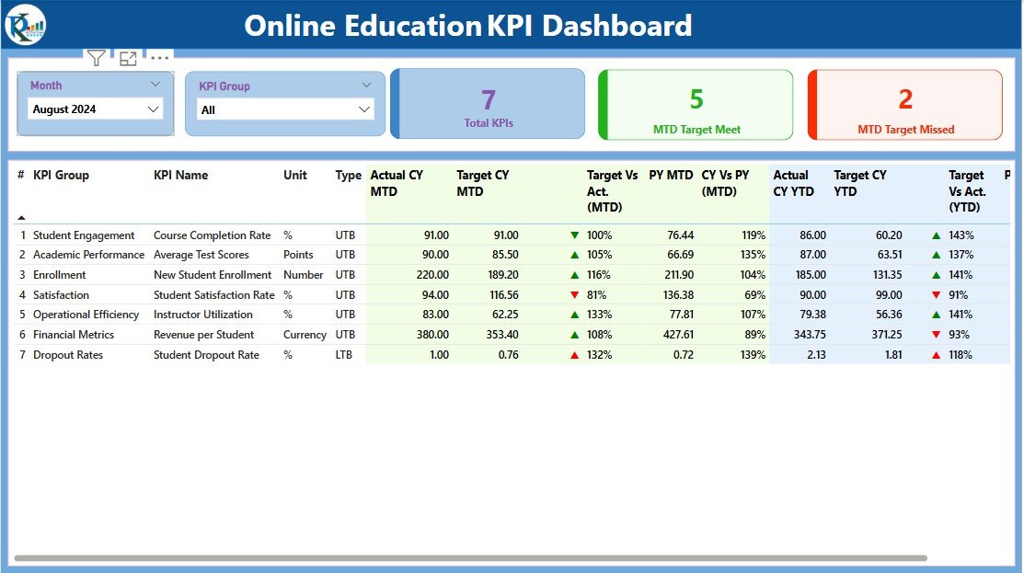1024x573 pixels.
Task: Select the Operational Efficiency cell
Action: click(x=86, y=315)
